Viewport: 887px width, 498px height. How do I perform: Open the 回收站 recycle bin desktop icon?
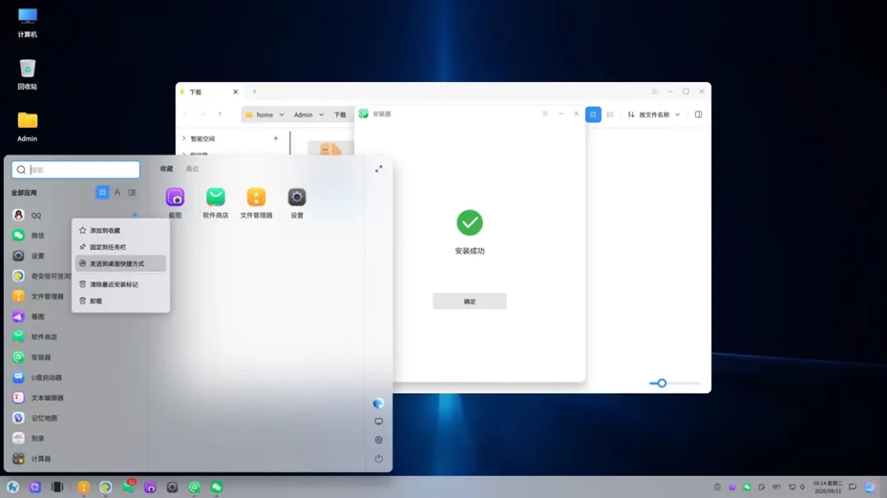(27, 75)
